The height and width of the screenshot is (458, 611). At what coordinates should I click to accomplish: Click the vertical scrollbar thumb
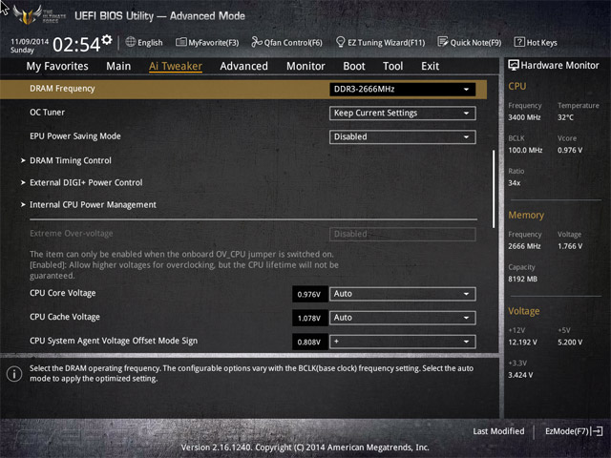point(494,189)
